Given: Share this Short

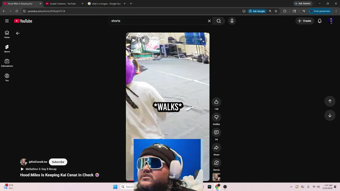Looking at the screenshot, I should [216, 147].
